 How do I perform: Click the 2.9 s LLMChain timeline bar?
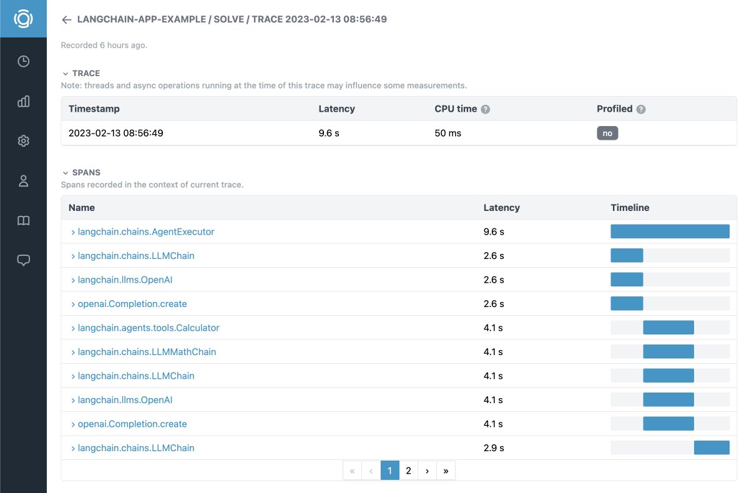[x=712, y=448]
